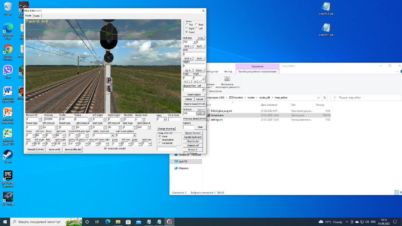This screenshot has width=402, height=226.
Task: Toggle the Automatic rebuild checkbox
Action: [x=105, y=148]
